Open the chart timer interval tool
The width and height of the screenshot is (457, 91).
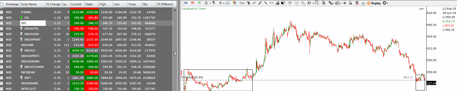pos(206,3)
